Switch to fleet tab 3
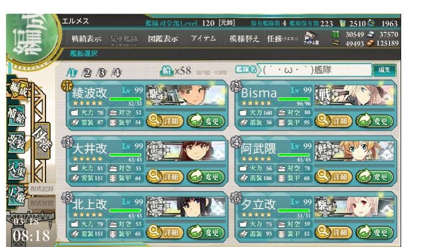The height and width of the screenshot is (247, 439). tap(102, 73)
